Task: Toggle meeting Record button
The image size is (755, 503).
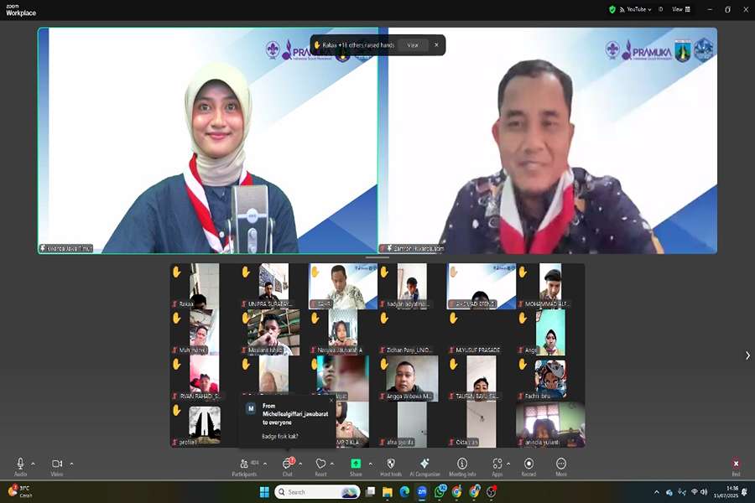Action: tap(528, 467)
